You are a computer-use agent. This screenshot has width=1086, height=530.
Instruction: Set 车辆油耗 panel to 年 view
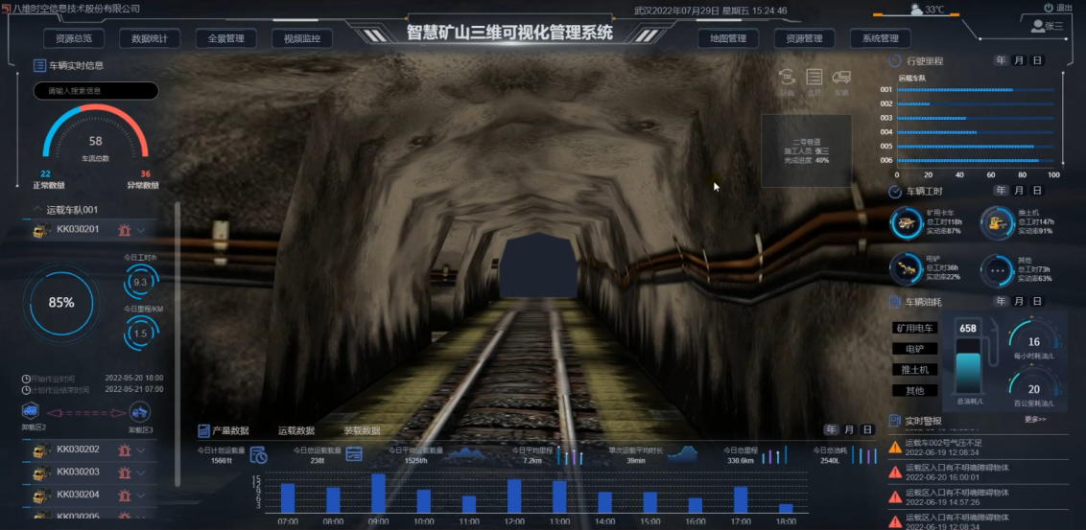(1002, 302)
